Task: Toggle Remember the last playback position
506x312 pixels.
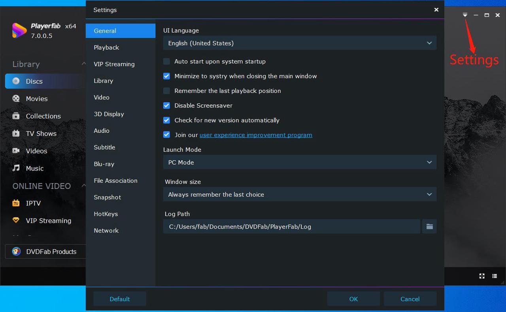Action: pyautogui.click(x=167, y=91)
